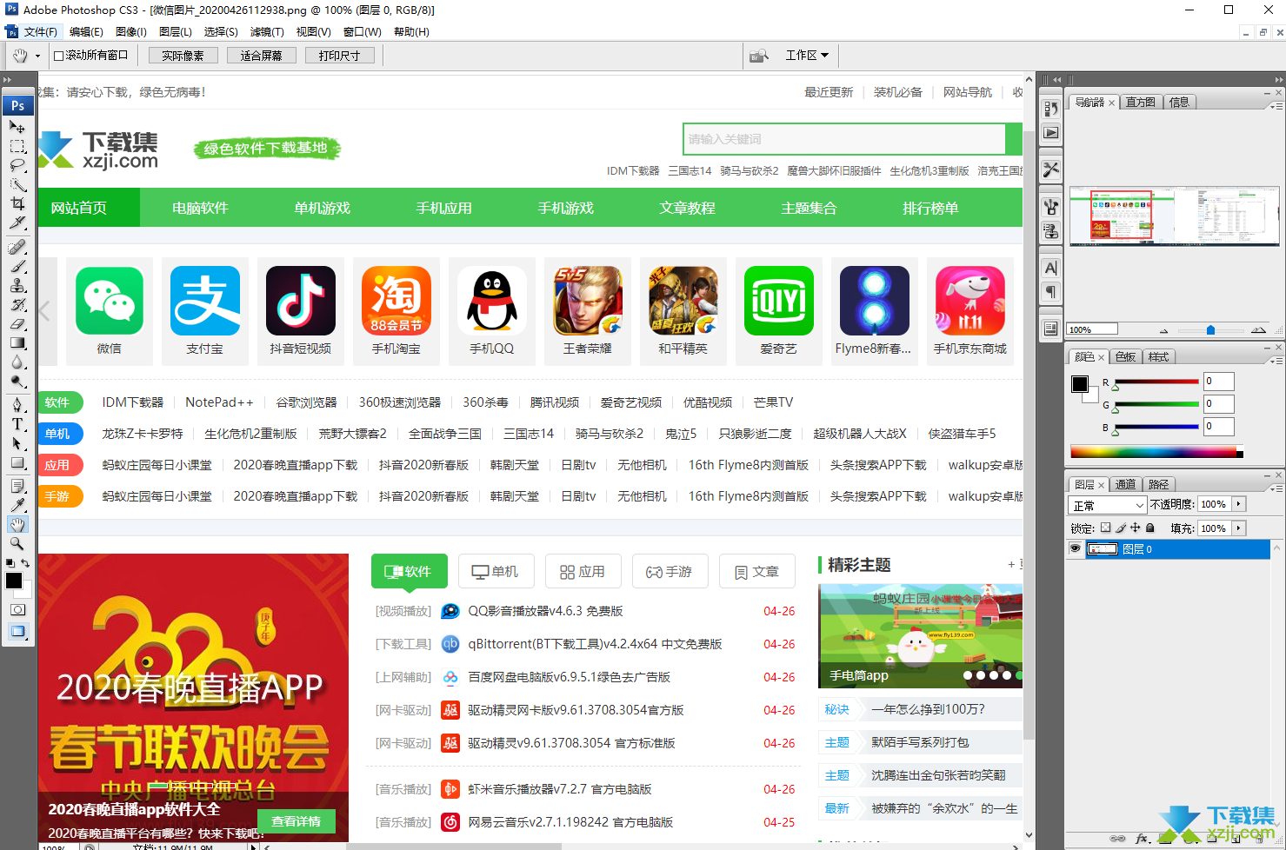Click the Navigator preview thumbnail
Viewport: 1286px width, 850px height.
[1173, 216]
